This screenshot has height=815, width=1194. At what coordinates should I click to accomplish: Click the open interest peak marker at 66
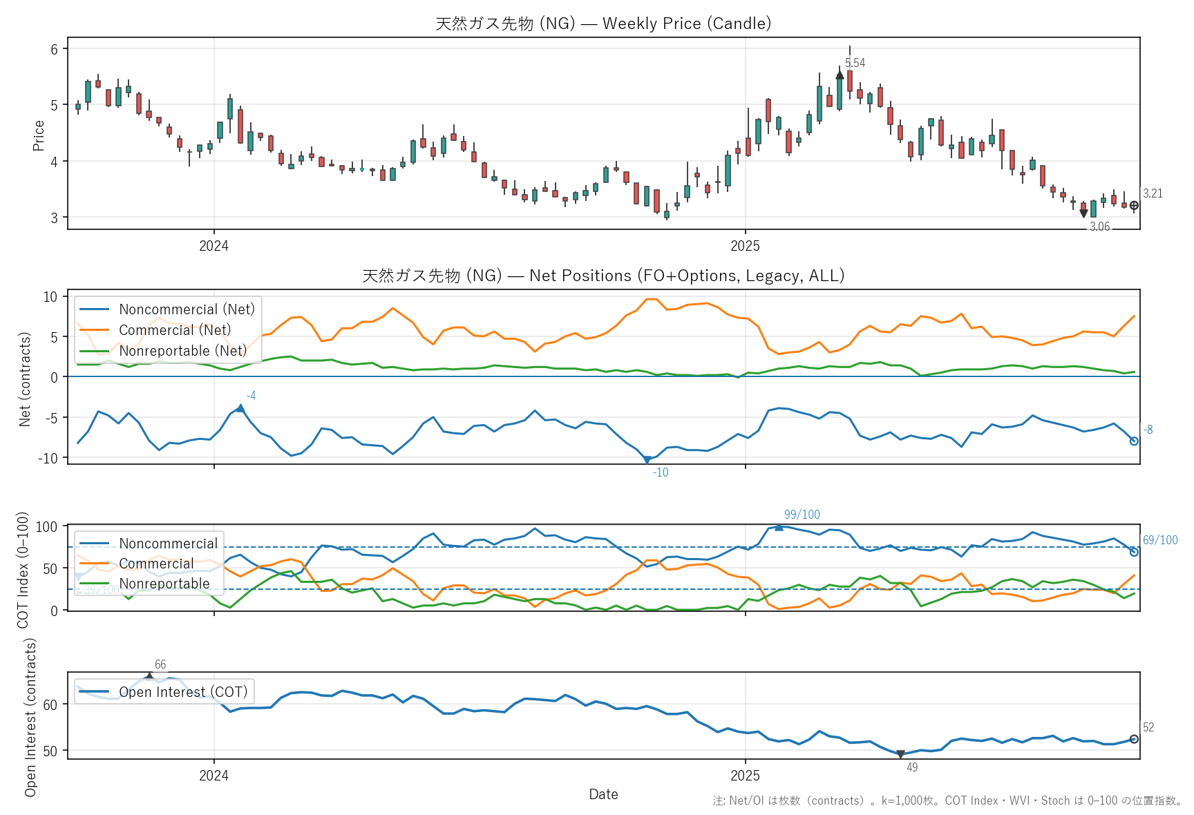click(149, 676)
